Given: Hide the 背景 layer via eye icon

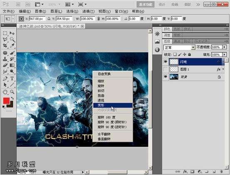Looking at the screenshot, I should pyautogui.click(x=166, y=76).
